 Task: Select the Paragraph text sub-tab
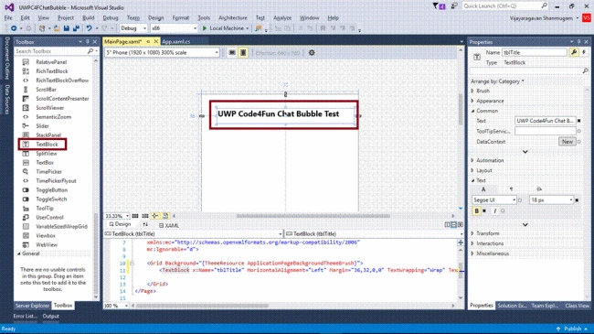(x=511, y=189)
